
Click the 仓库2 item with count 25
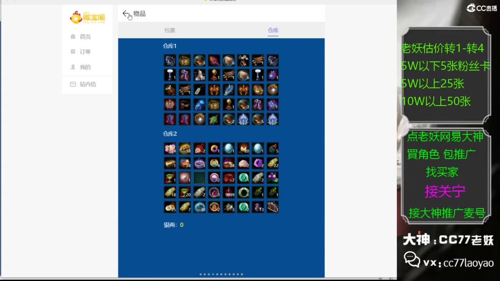point(170,207)
